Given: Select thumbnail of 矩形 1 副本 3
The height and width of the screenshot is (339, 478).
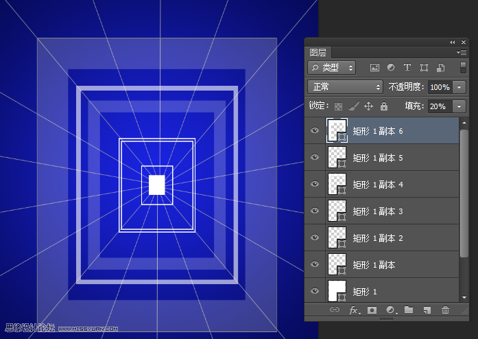Looking at the screenshot, I should [x=337, y=211].
